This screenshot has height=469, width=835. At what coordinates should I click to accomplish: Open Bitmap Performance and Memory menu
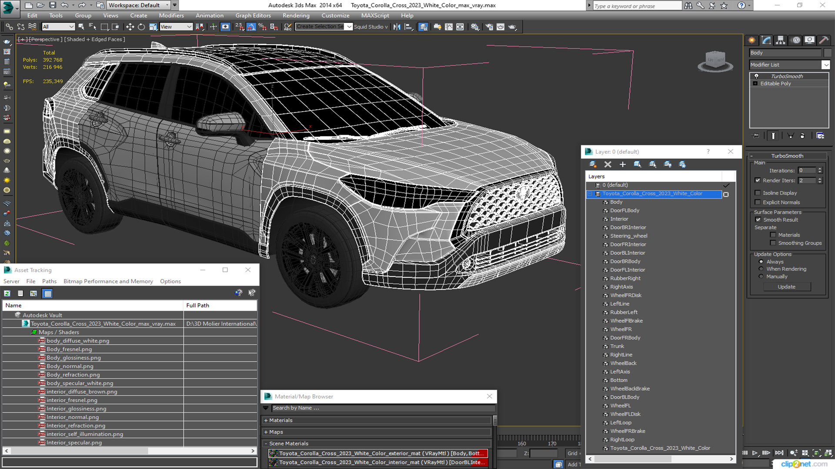108,281
